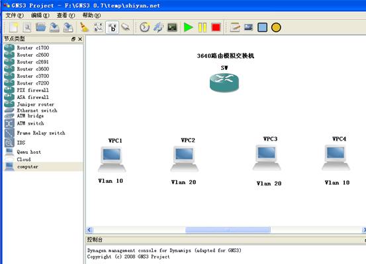Select the Add a link cable icon

pyautogui.click(x=126, y=28)
